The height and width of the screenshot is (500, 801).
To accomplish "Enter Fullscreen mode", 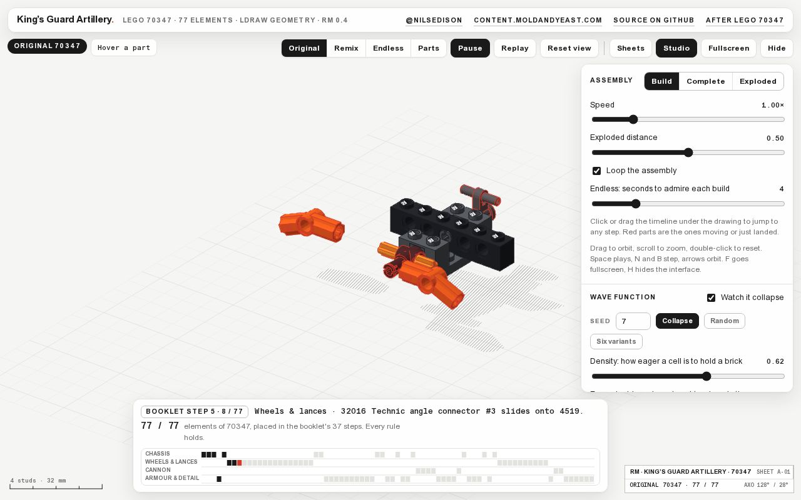I will pos(728,48).
